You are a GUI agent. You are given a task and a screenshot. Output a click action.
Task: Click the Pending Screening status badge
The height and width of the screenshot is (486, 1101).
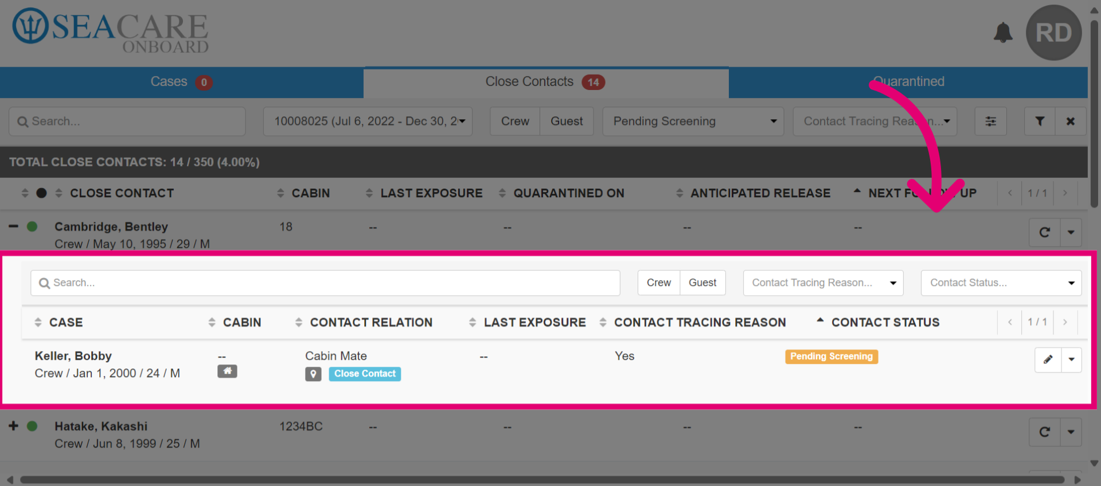click(831, 356)
